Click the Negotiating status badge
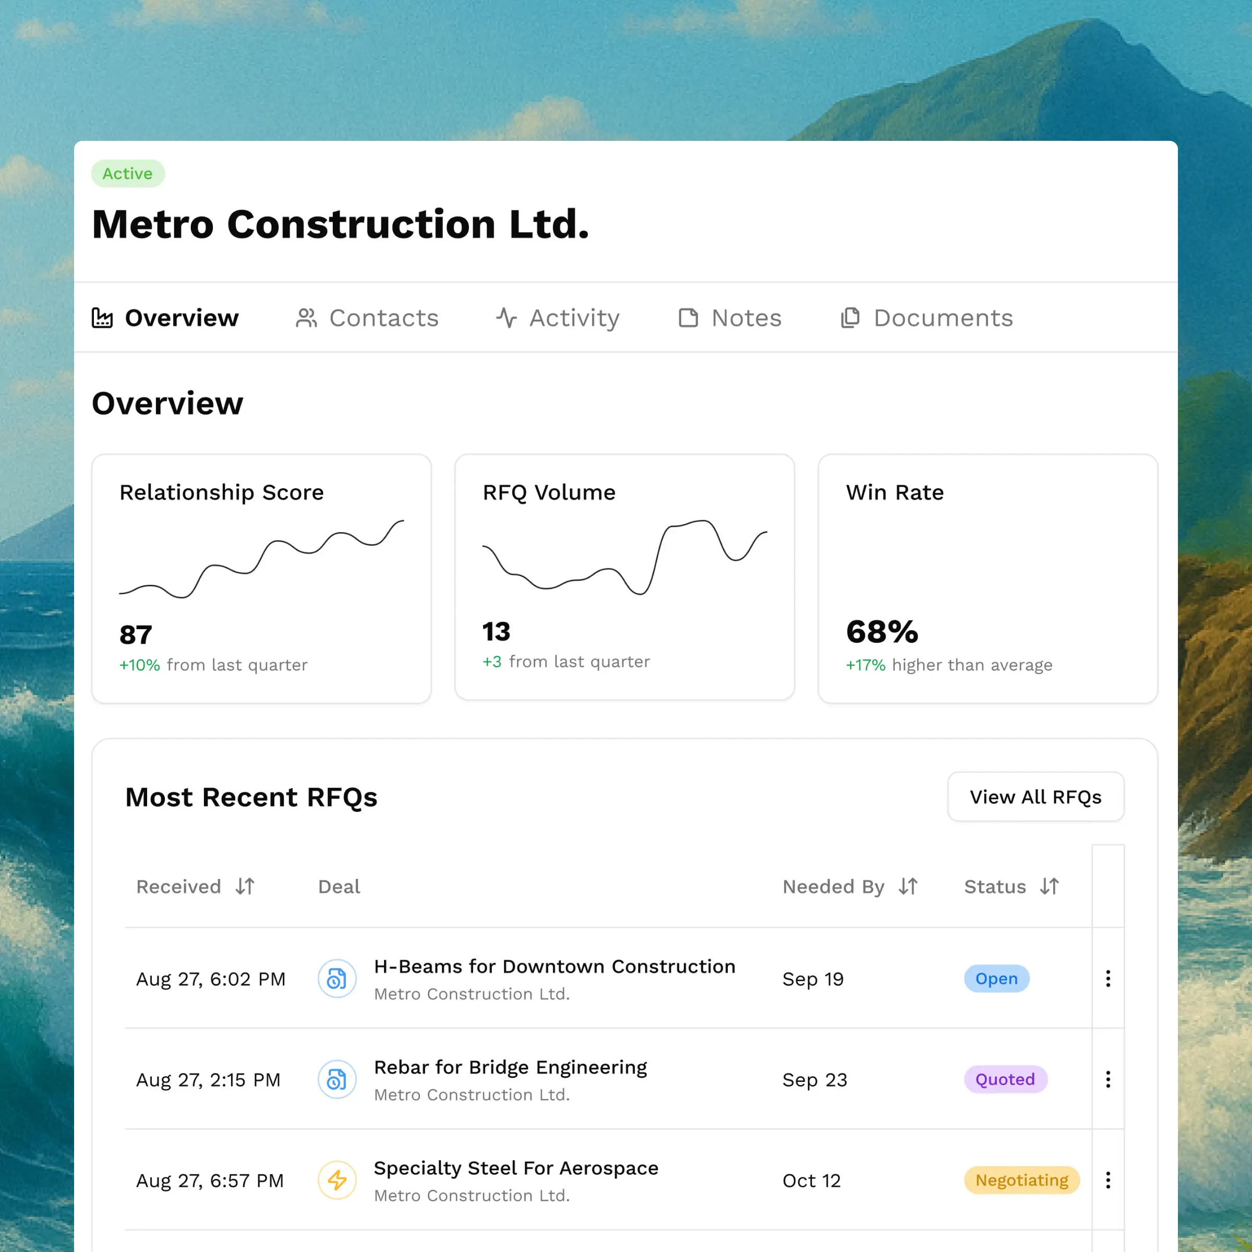Image resolution: width=1252 pixels, height=1252 pixels. (x=1021, y=1180)
